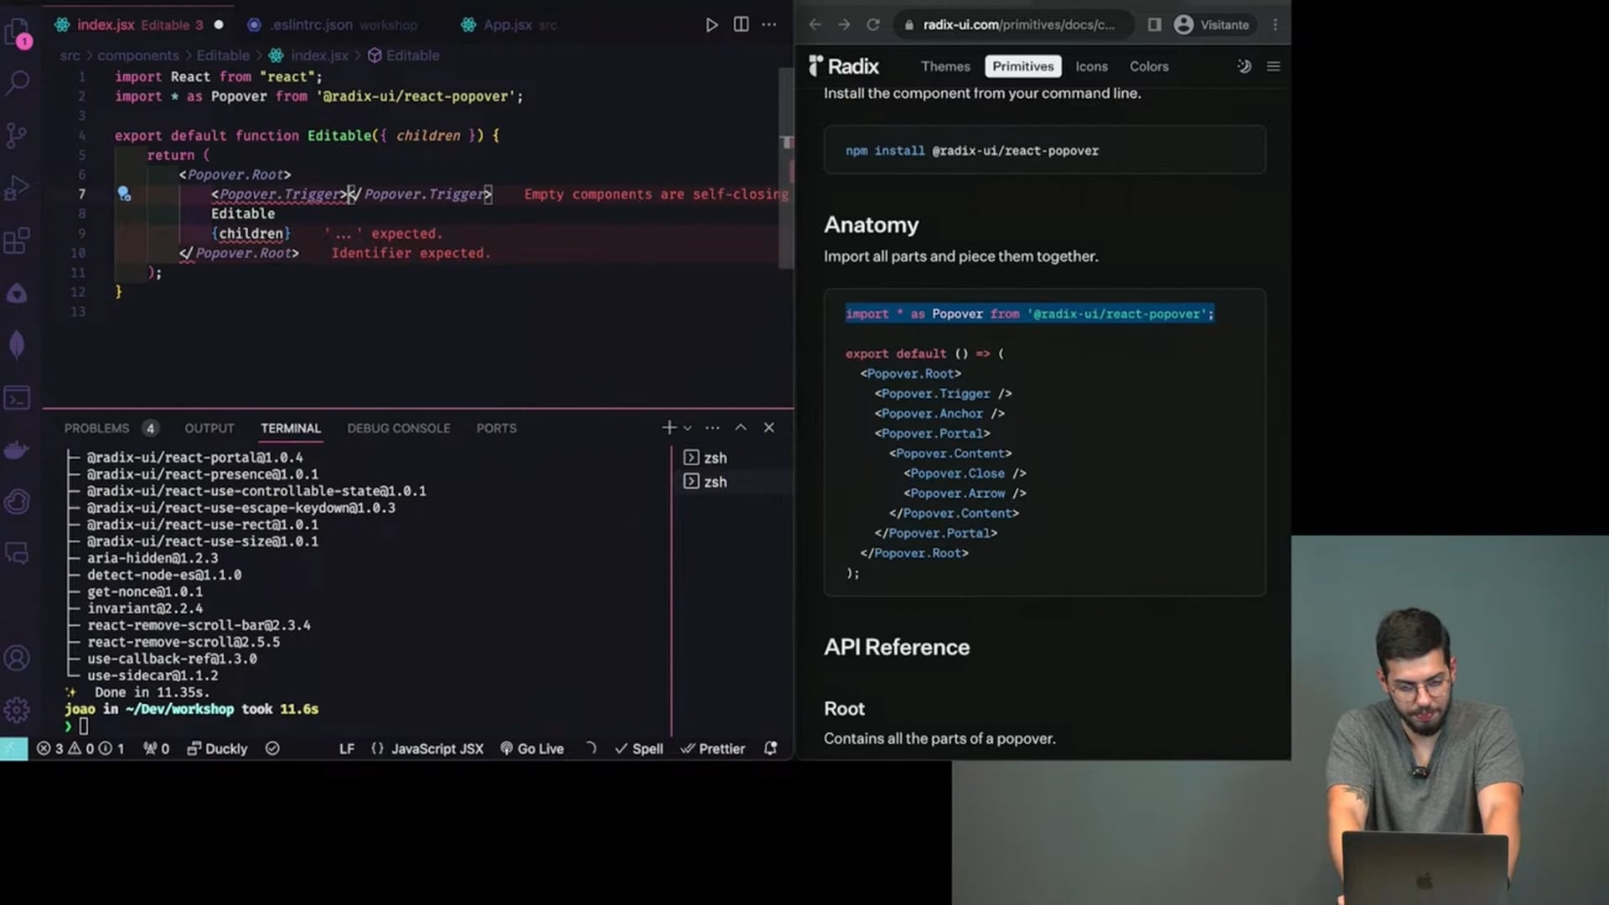Open the Search view in activity bar
The image size is (1609, 905).
click(18, 82)
